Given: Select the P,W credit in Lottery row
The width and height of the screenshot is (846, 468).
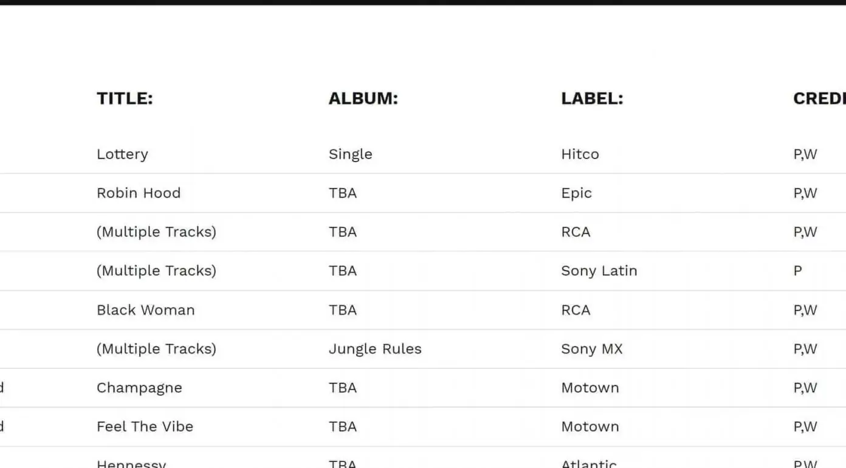Looking at the screenshot, I should pos(805,154).
